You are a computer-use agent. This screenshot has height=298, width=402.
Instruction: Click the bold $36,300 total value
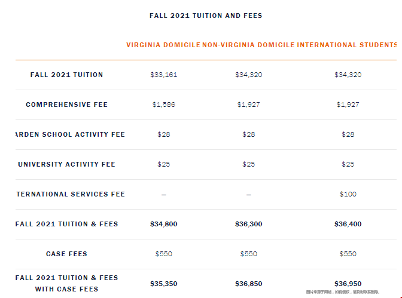click(x=248, y=224)
